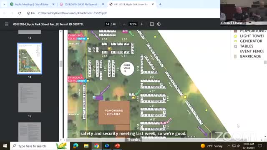Open the Windows Start menu

5,146
